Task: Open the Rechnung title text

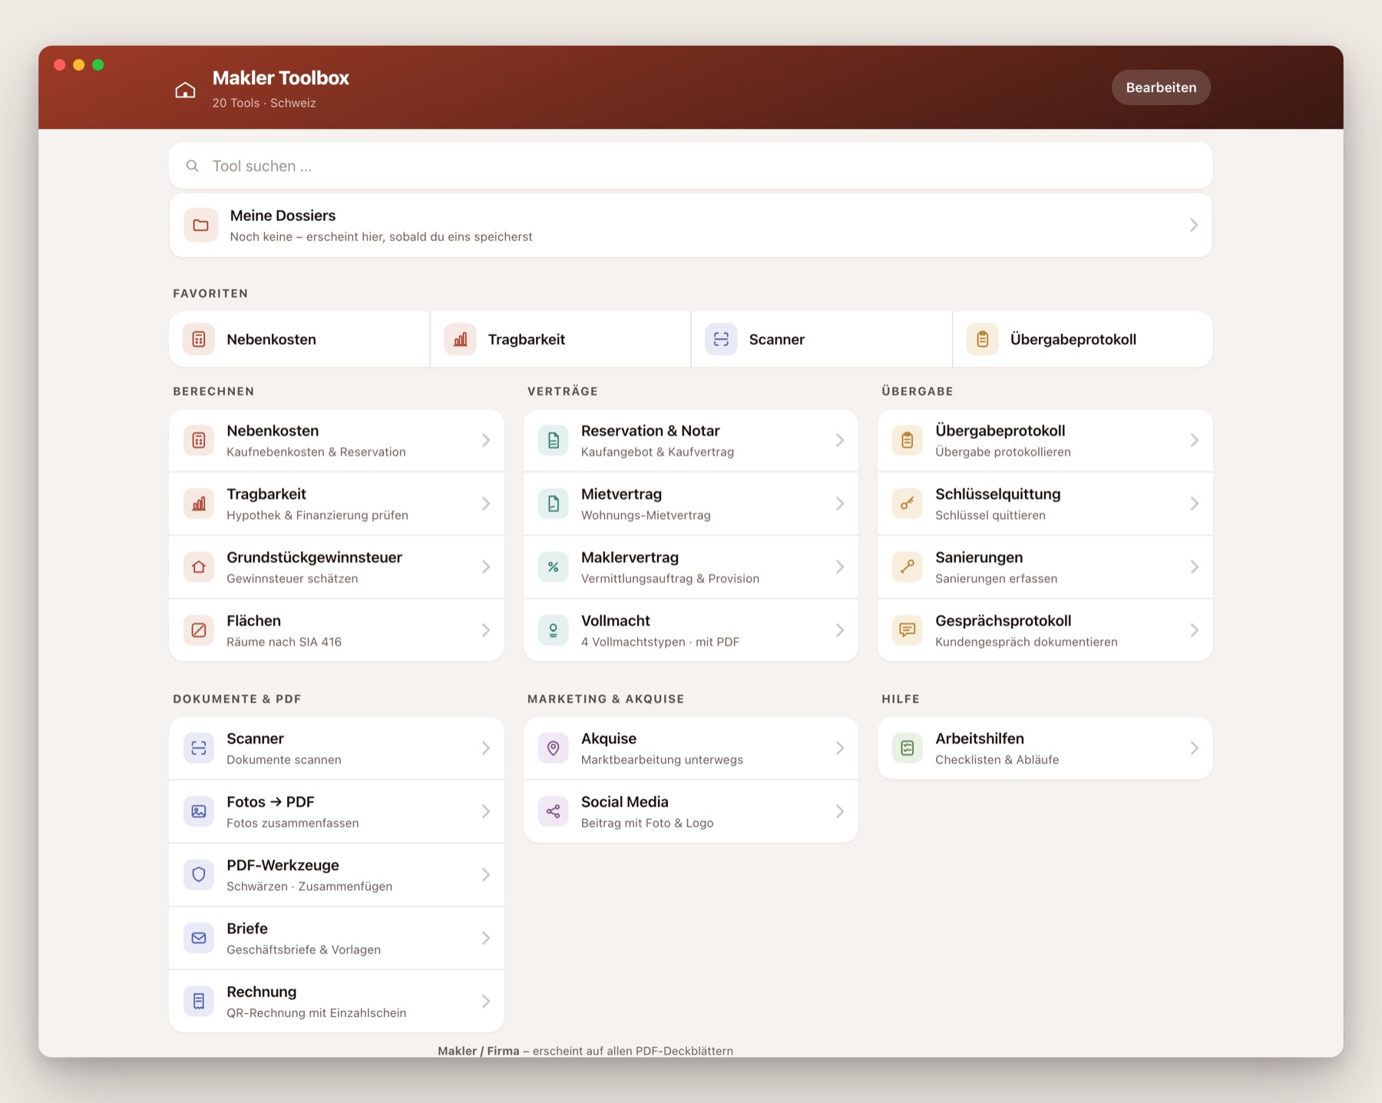Action: point(262,992)
